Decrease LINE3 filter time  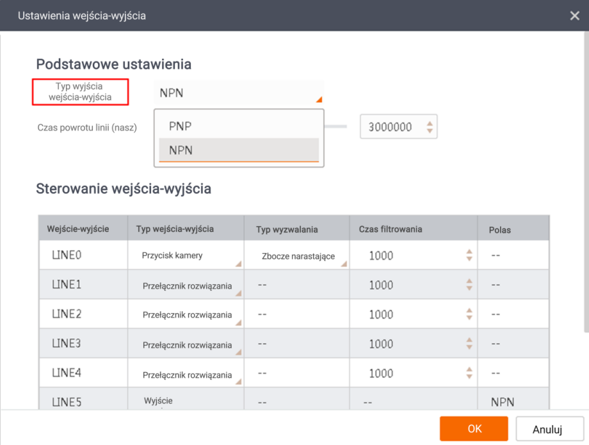tap(469, 348)
